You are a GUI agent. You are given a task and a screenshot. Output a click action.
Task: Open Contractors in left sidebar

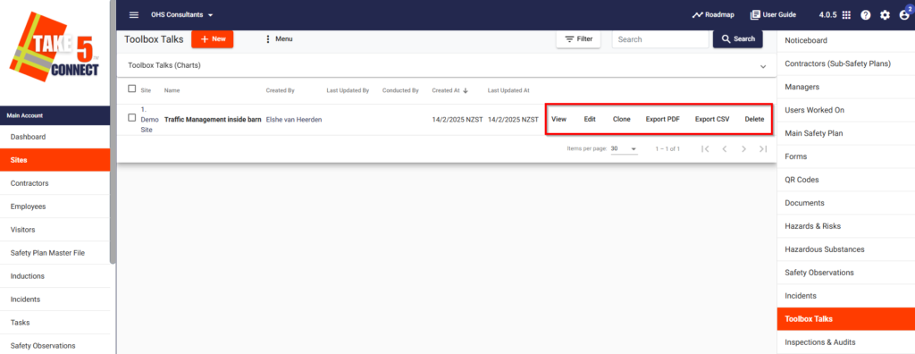[55, 183]
